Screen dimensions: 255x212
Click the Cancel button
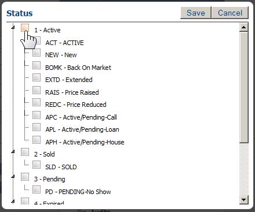pyautogui.click(x=230, y=13)
